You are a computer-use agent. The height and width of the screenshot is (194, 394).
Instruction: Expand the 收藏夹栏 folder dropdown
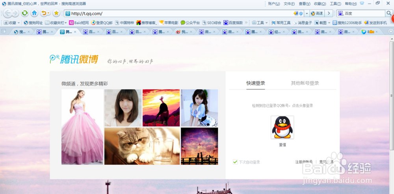click(x=65, y=22)
